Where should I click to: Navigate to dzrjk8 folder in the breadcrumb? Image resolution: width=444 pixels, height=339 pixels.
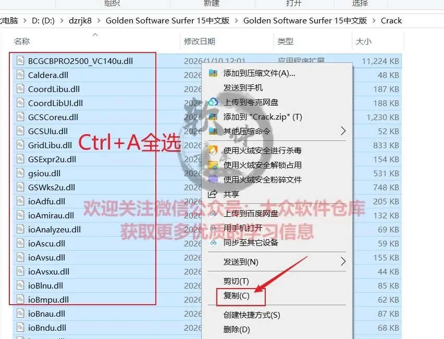click(x=80, y=21)
